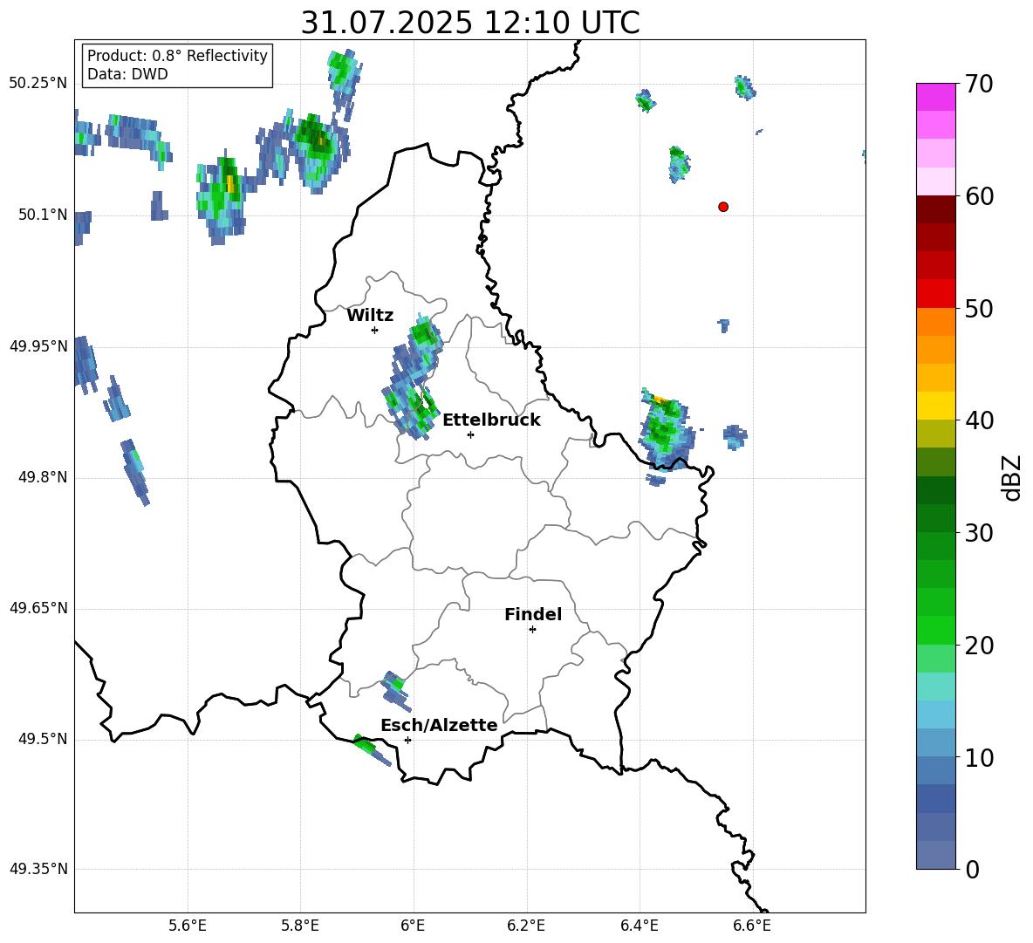Click the 70 tick on the colorbar
Image resolution: width=1033 pixels, height=943 pixels.
click(x=978, y=85)
